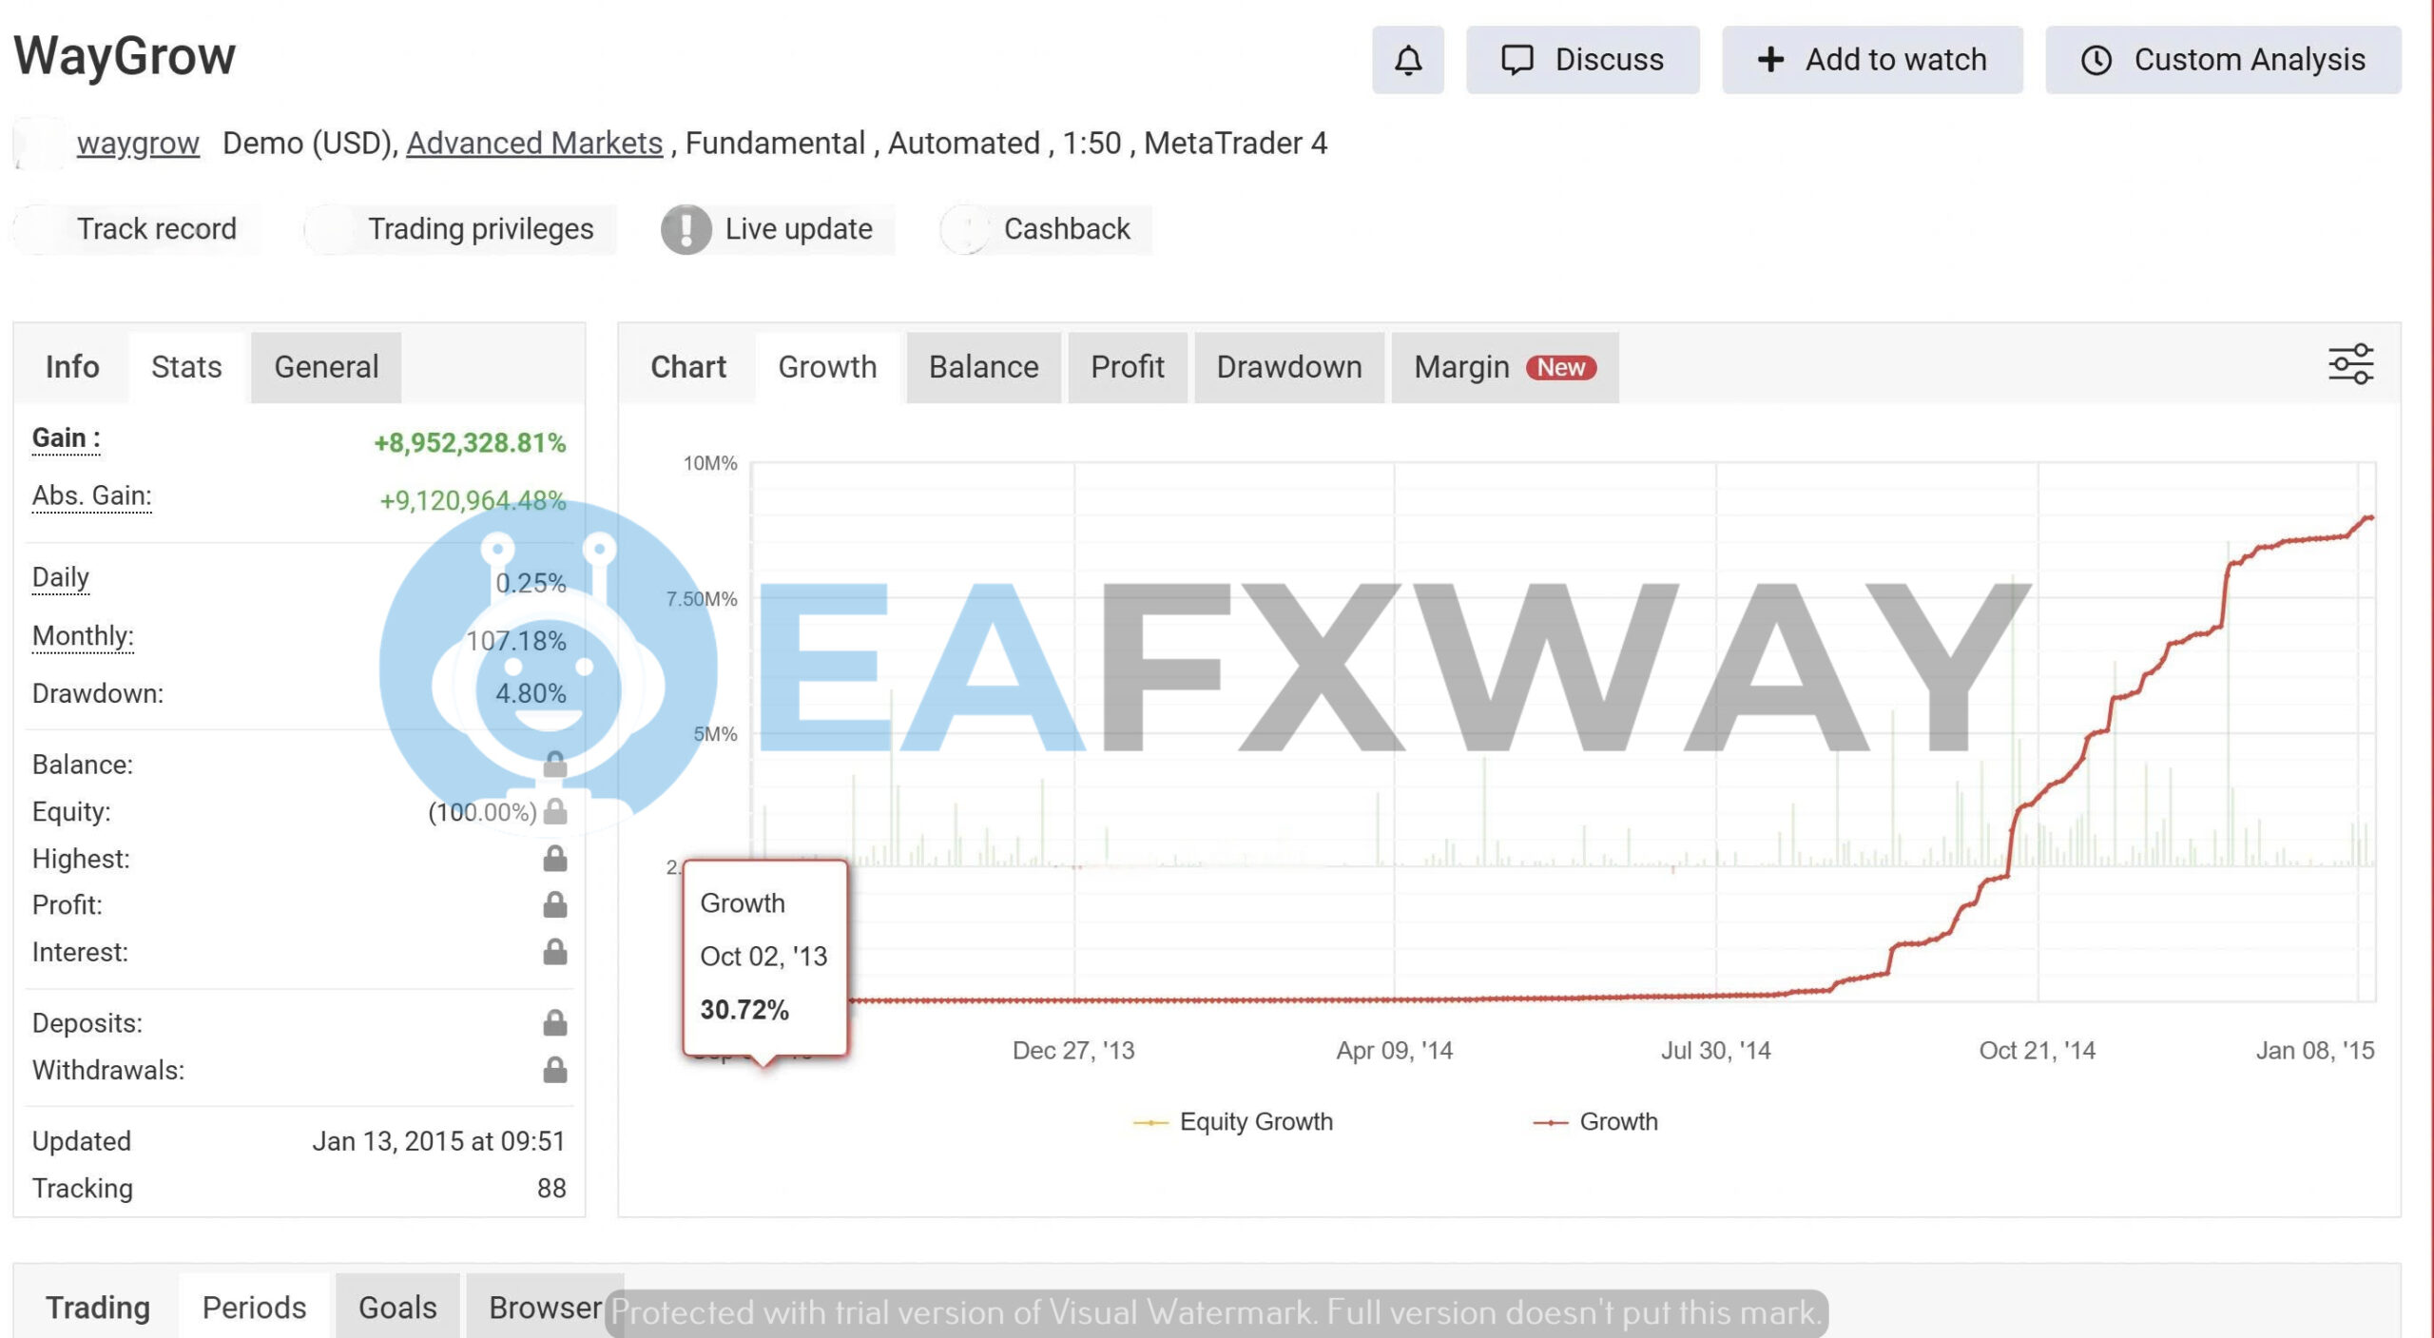Click the Live update warning icon
The height and width of the screenshot is (1338, 2434).
click(x=686, y=229)
